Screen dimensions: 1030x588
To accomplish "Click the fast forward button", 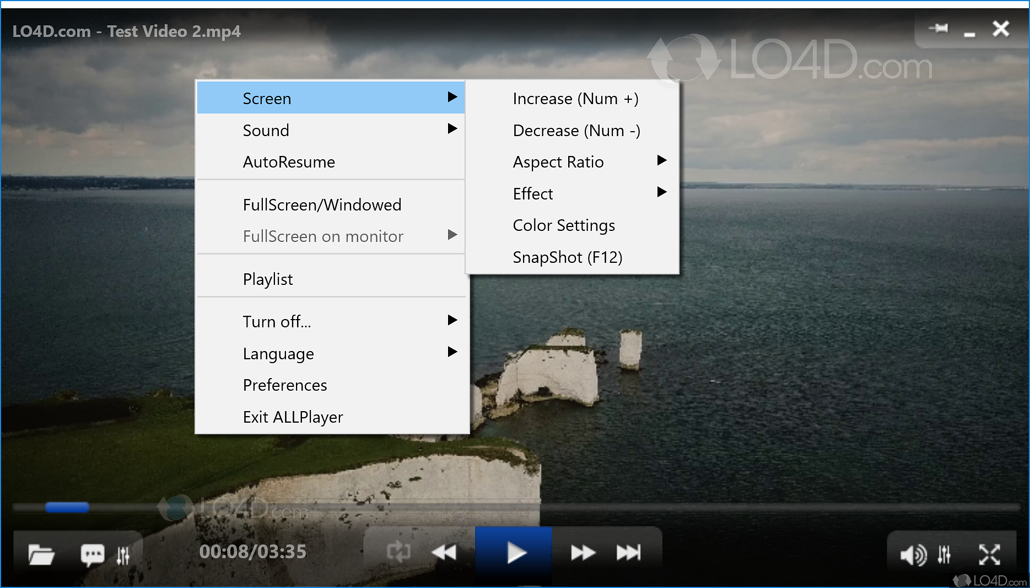I will 583,552.
